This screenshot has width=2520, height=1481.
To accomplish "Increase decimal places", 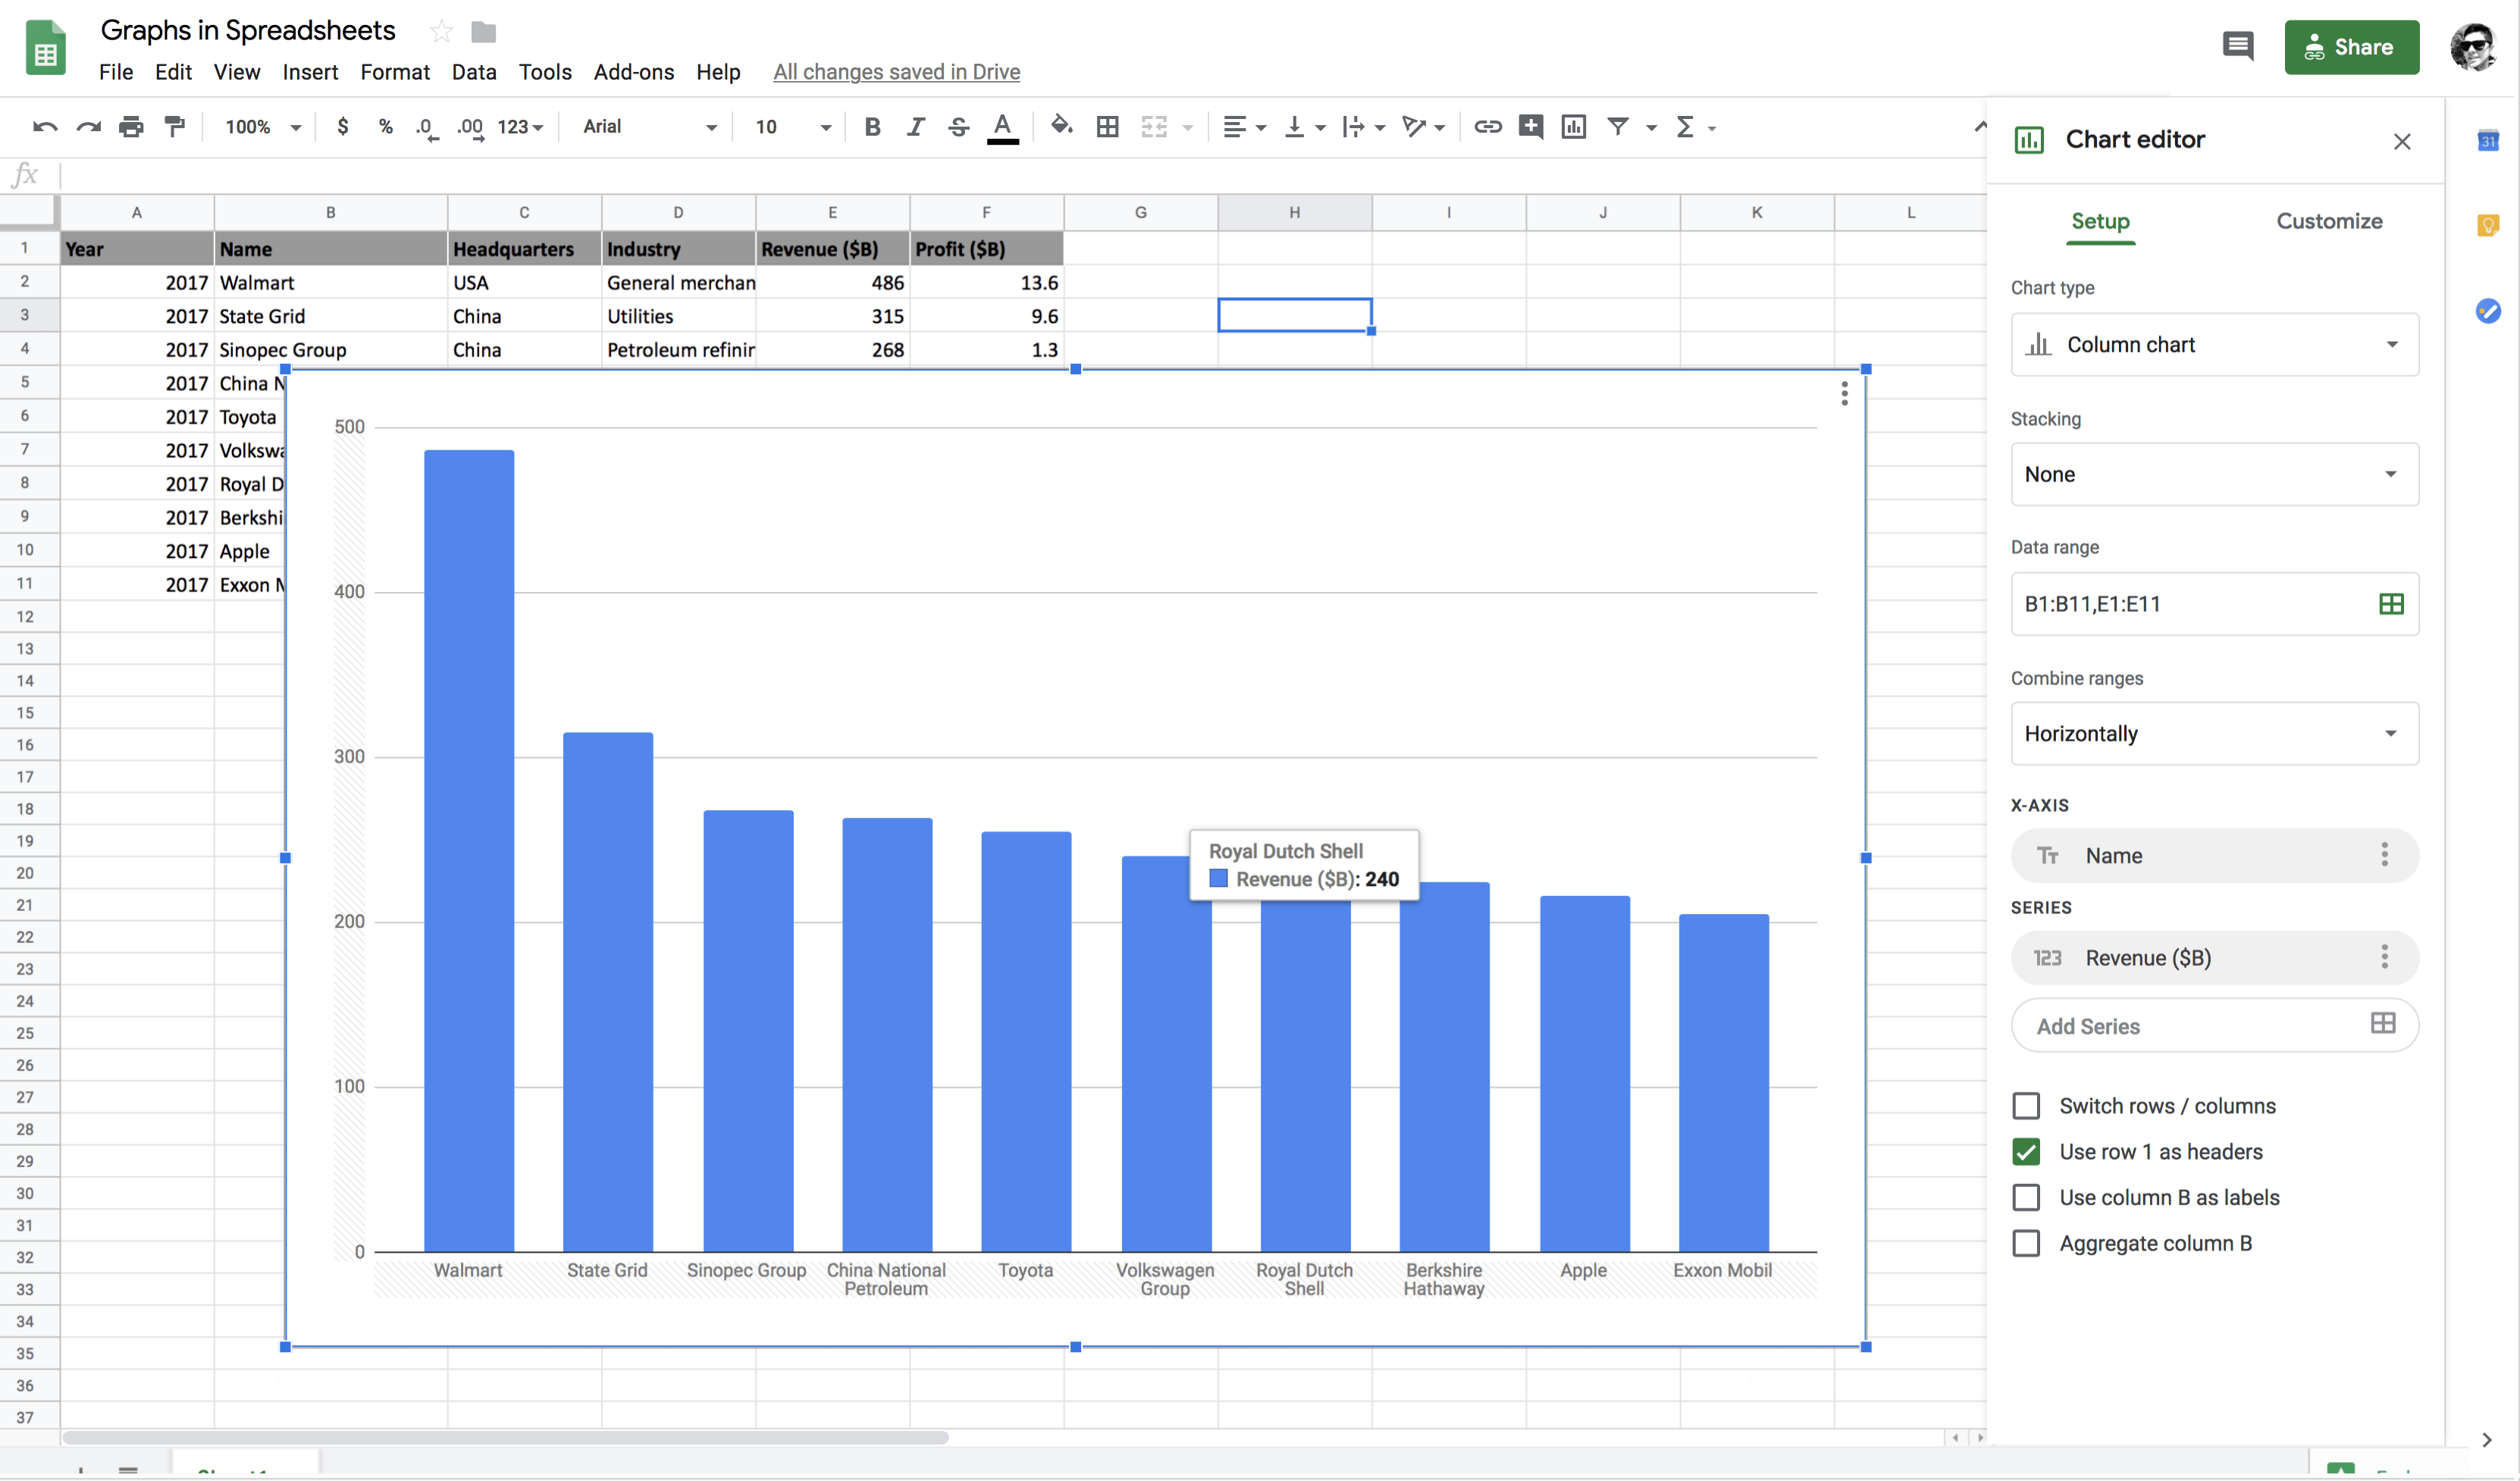I will point(470,128).
